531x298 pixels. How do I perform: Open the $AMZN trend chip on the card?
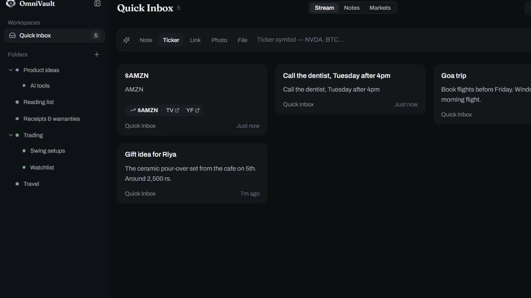(x=144, y=110)
